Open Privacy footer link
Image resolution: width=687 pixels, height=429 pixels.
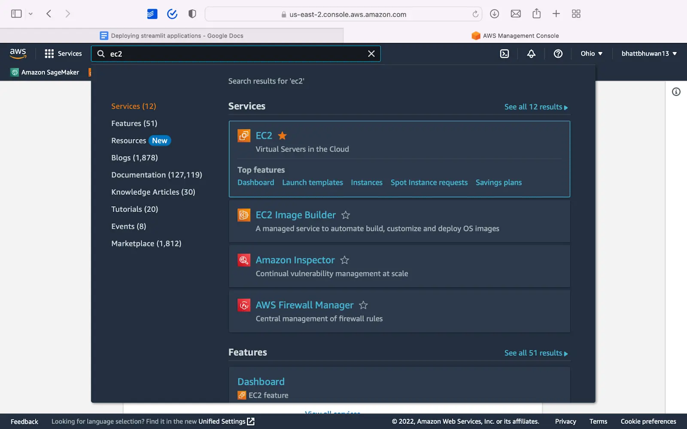(565, 421)
